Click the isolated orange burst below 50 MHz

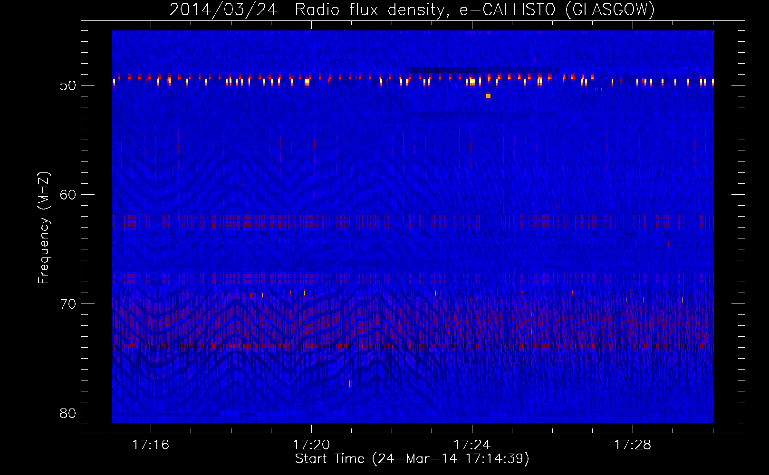coord(488,96)
